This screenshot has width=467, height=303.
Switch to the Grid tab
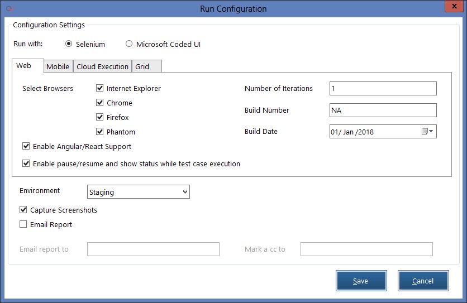coord(142,66)
